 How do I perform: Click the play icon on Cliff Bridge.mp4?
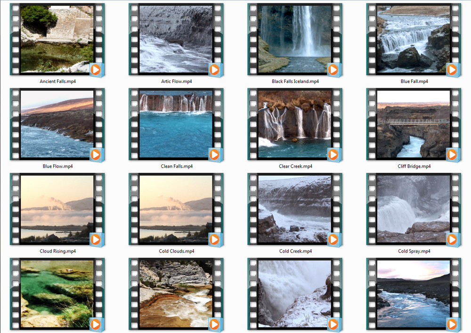(x=452, y=154)
